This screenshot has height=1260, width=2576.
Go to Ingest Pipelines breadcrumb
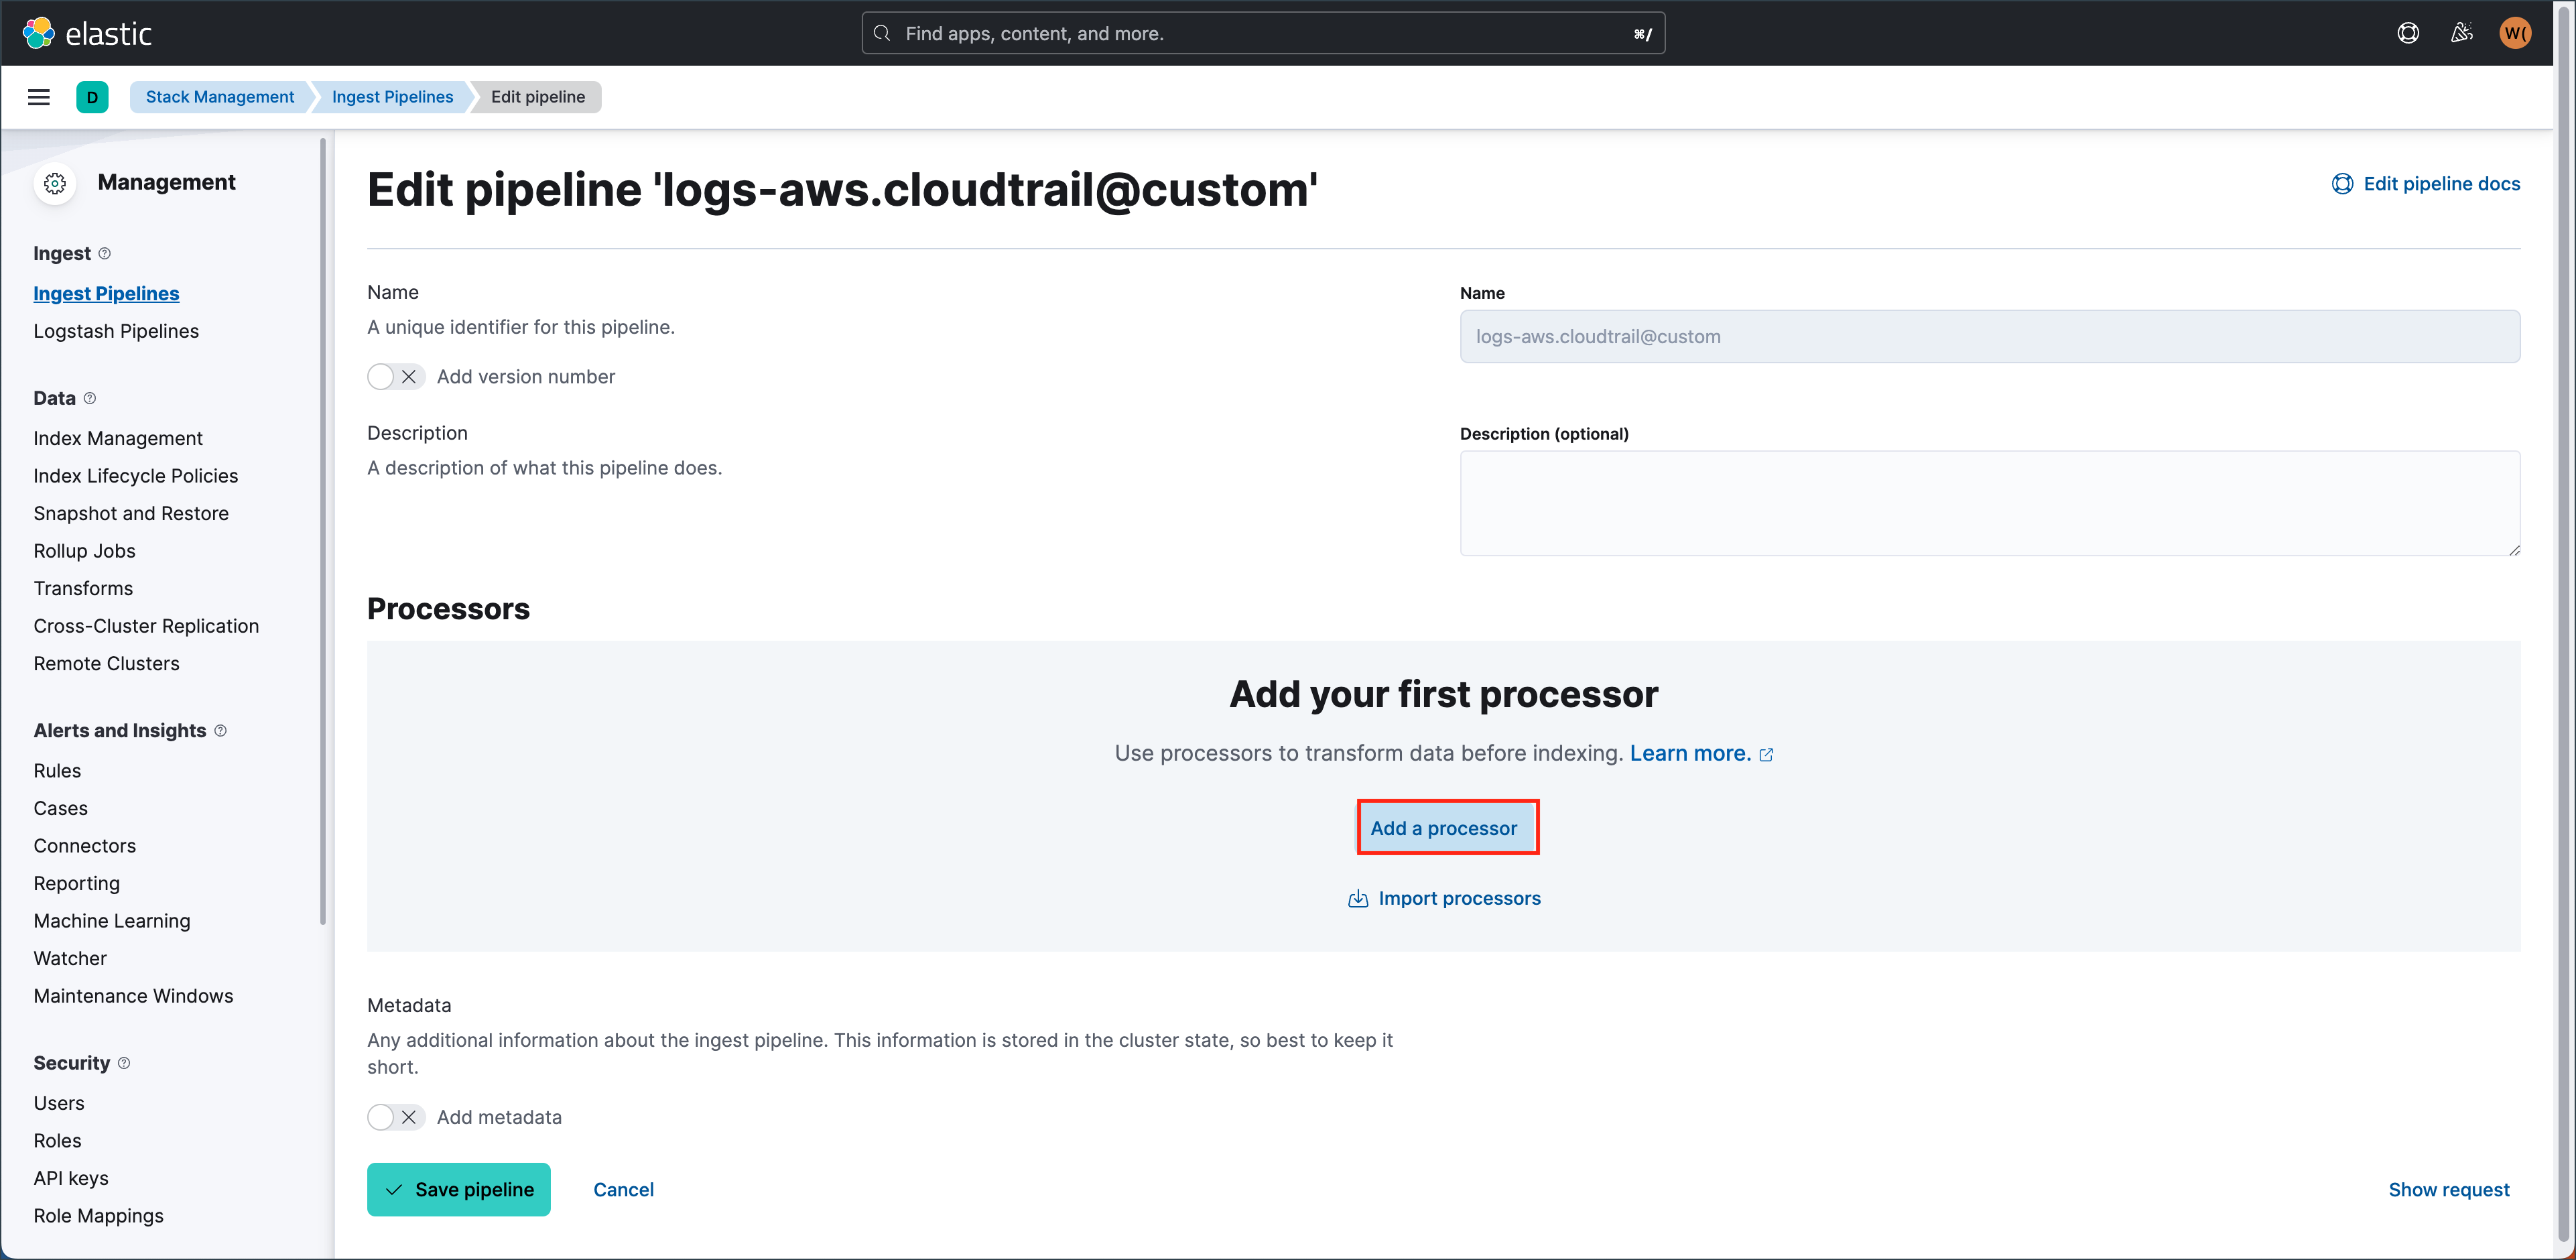(x=392, y=97)
